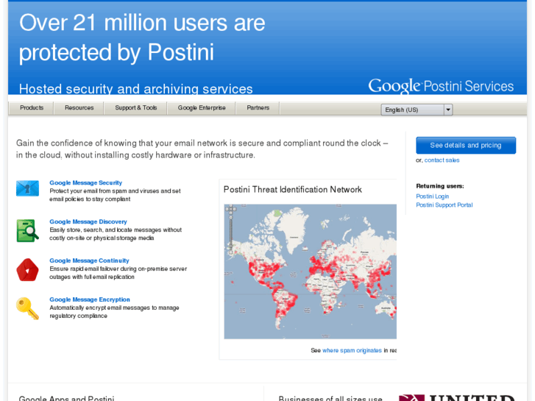This screenshot has width=535, height=401.
Task: Click the map pan control arrows
Action: 230,208
